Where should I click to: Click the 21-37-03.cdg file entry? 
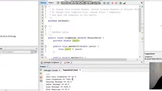tap(8, 36)
